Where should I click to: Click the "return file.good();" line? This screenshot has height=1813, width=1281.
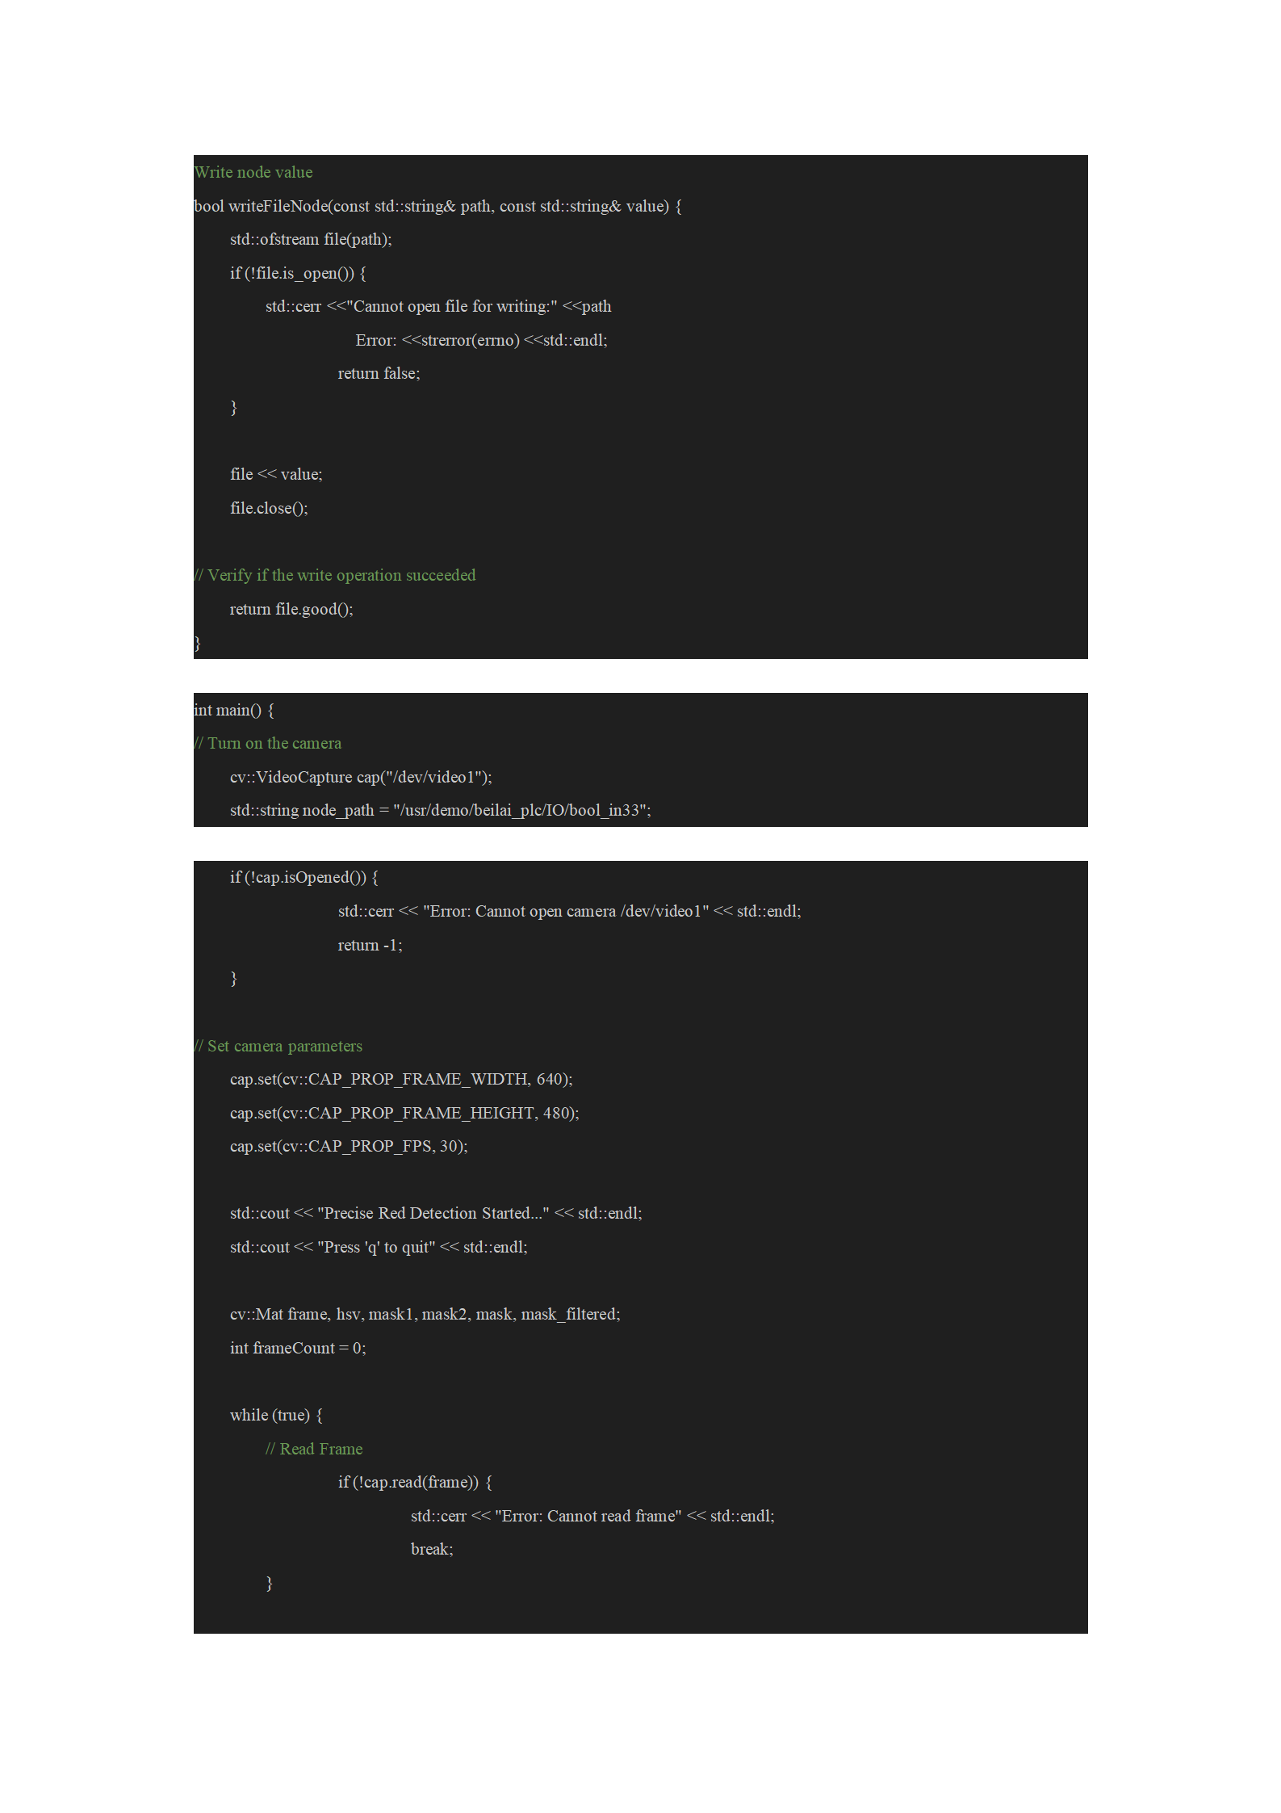291,609
